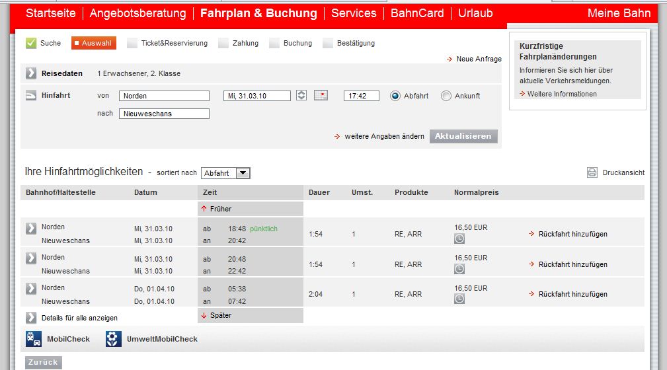Open UmweltMobilCheck flower icon
The image size is (667, 370).
click(114, 339)
